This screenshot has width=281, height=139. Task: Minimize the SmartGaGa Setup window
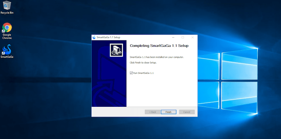click(173, 37)
